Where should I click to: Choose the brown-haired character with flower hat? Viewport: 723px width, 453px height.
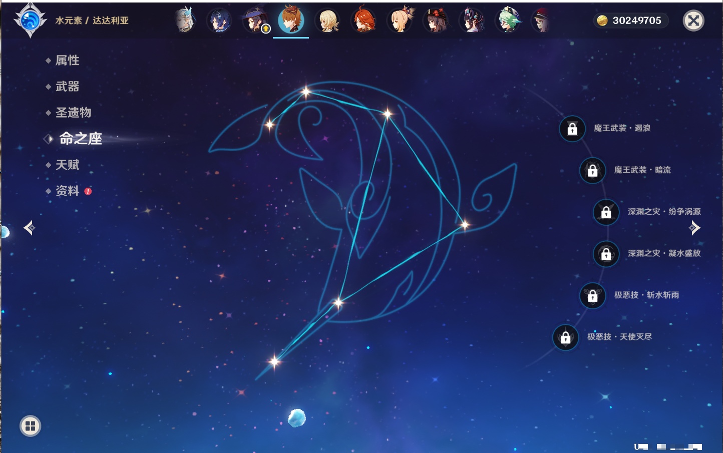pyautogui.click(x=436, y=21)
